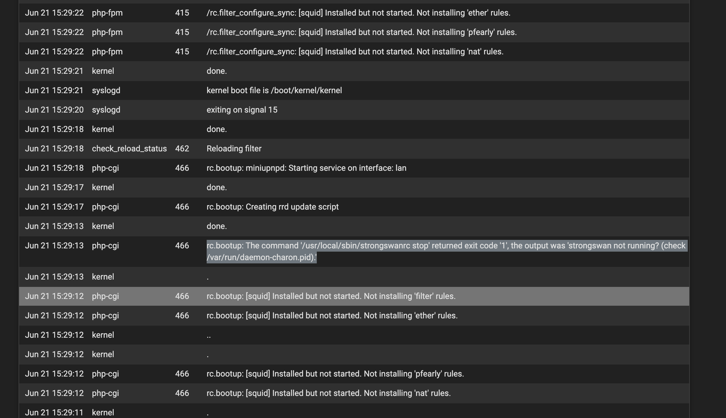
Task: Click the PID 462 cell
Action: [x=182, y=149]
